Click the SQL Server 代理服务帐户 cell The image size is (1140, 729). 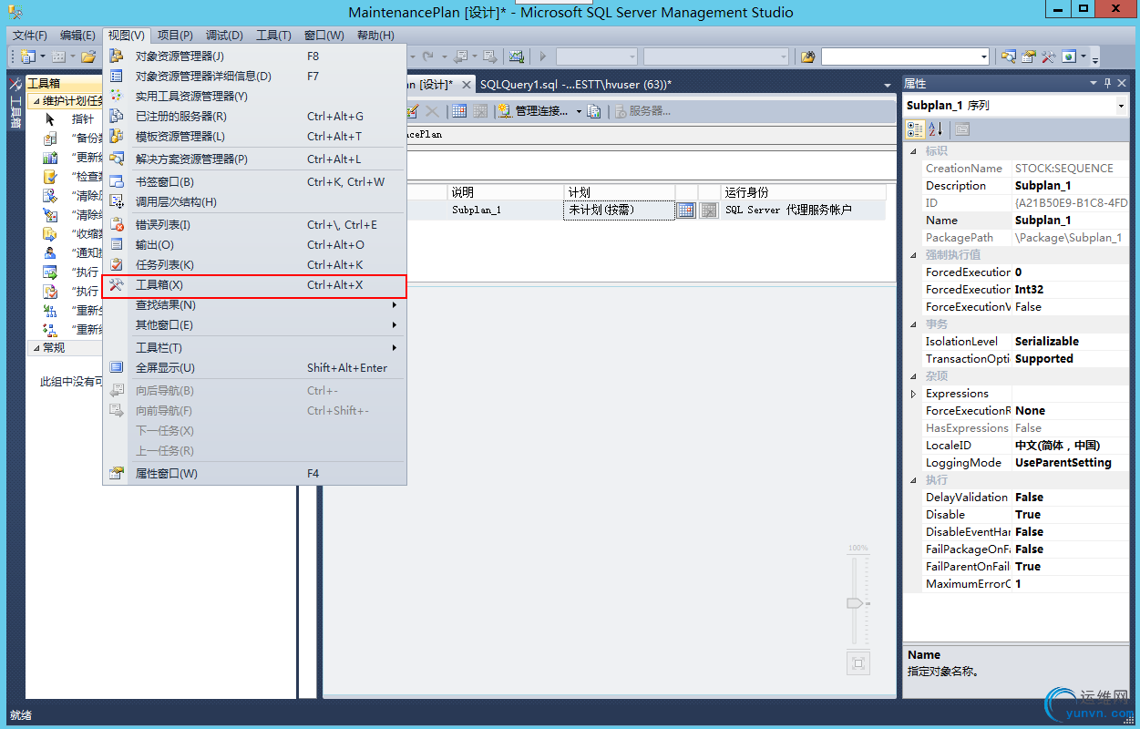click(x=803, y=210)
